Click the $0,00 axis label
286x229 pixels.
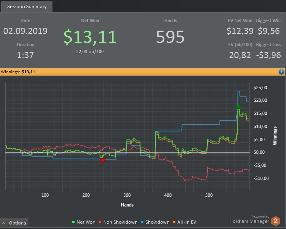tap(259, 152)
